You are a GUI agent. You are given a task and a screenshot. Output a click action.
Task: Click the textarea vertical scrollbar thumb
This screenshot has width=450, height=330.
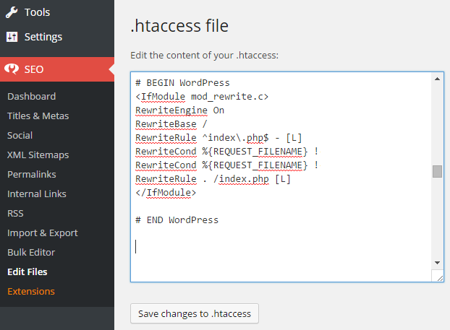coord(437,171)
